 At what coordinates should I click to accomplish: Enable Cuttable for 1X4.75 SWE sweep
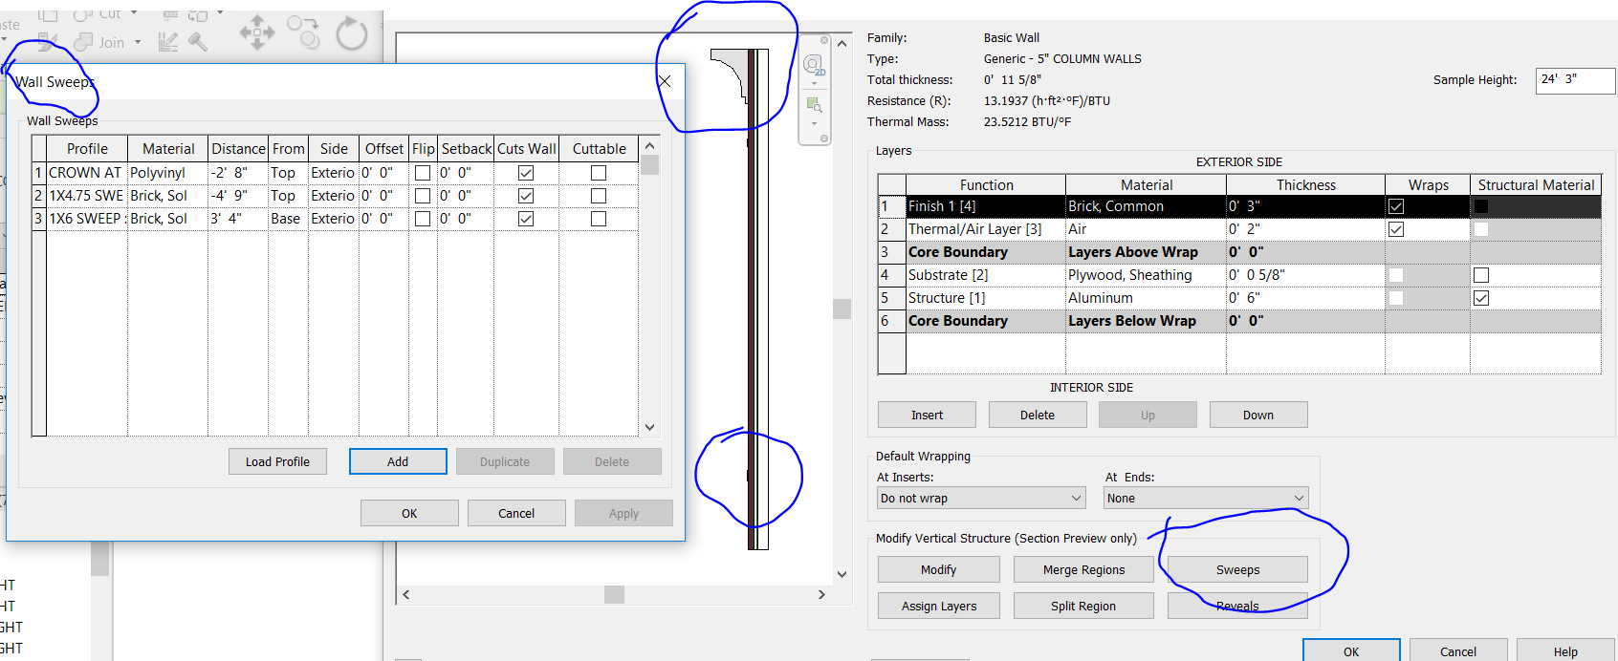(599, 196)
